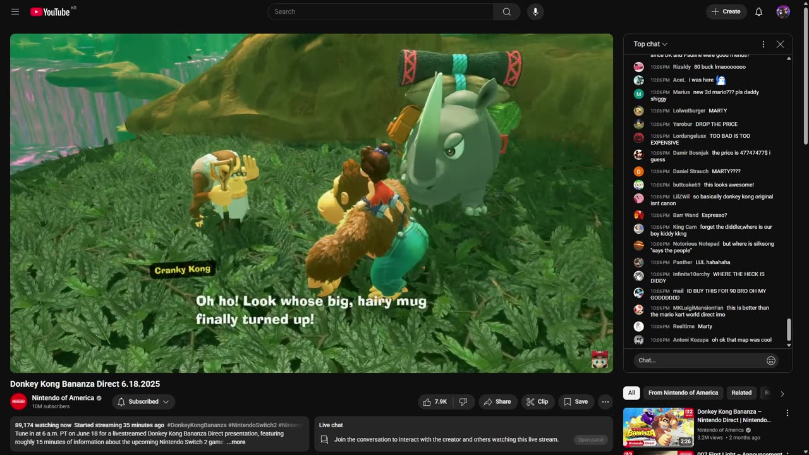Open options for the recommended Bananza video
This screenshot has height=455, width=809.
(788, 413)
